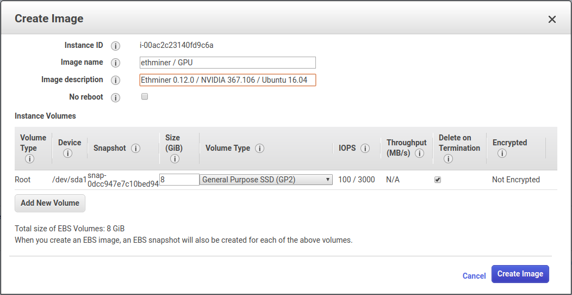Click the info icon under Delete on Termination
Viewport: 572px width, 295px height.
(x=448, y=159)
